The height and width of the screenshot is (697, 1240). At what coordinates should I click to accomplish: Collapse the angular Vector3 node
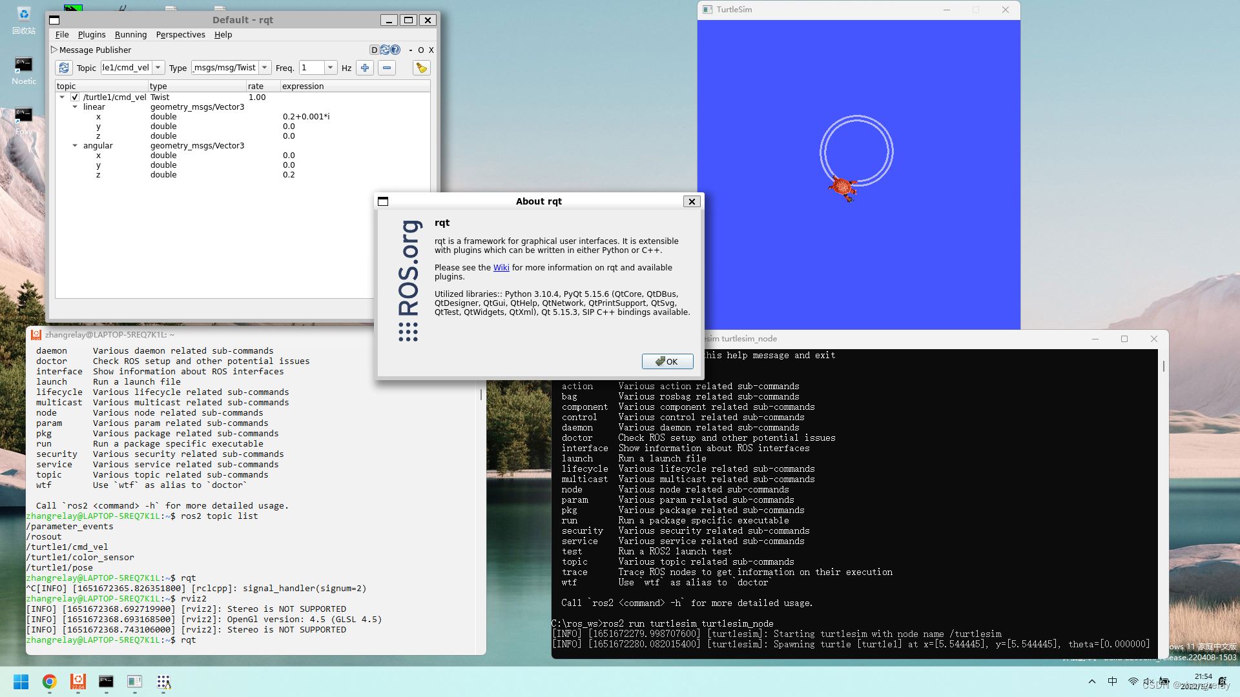pyautogui.click(x=75, y=146)
